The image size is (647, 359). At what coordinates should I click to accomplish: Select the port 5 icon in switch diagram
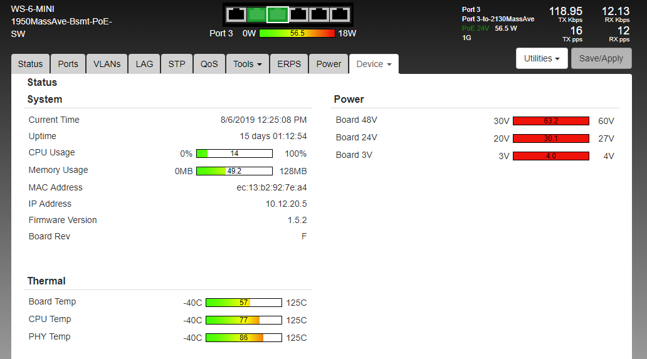tap(319, 14)
